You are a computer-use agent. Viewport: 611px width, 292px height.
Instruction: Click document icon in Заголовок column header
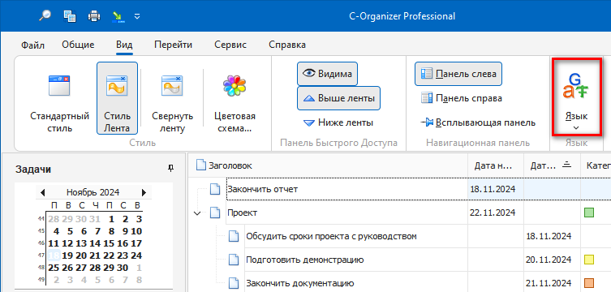point(200,165)
